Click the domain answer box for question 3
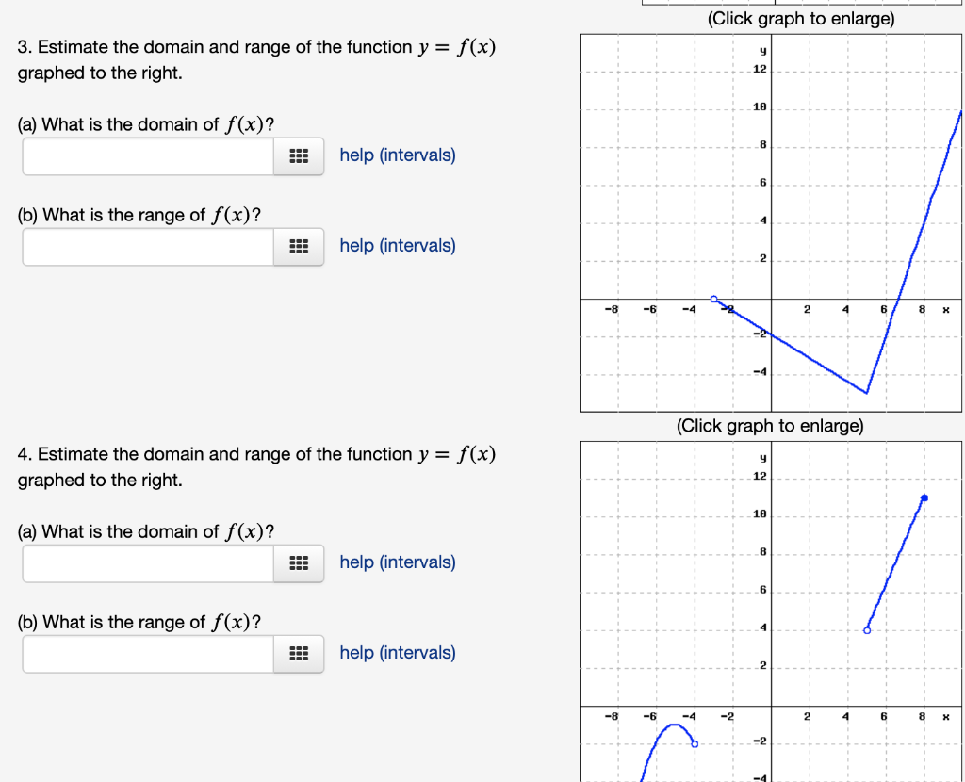 (146, 156)
